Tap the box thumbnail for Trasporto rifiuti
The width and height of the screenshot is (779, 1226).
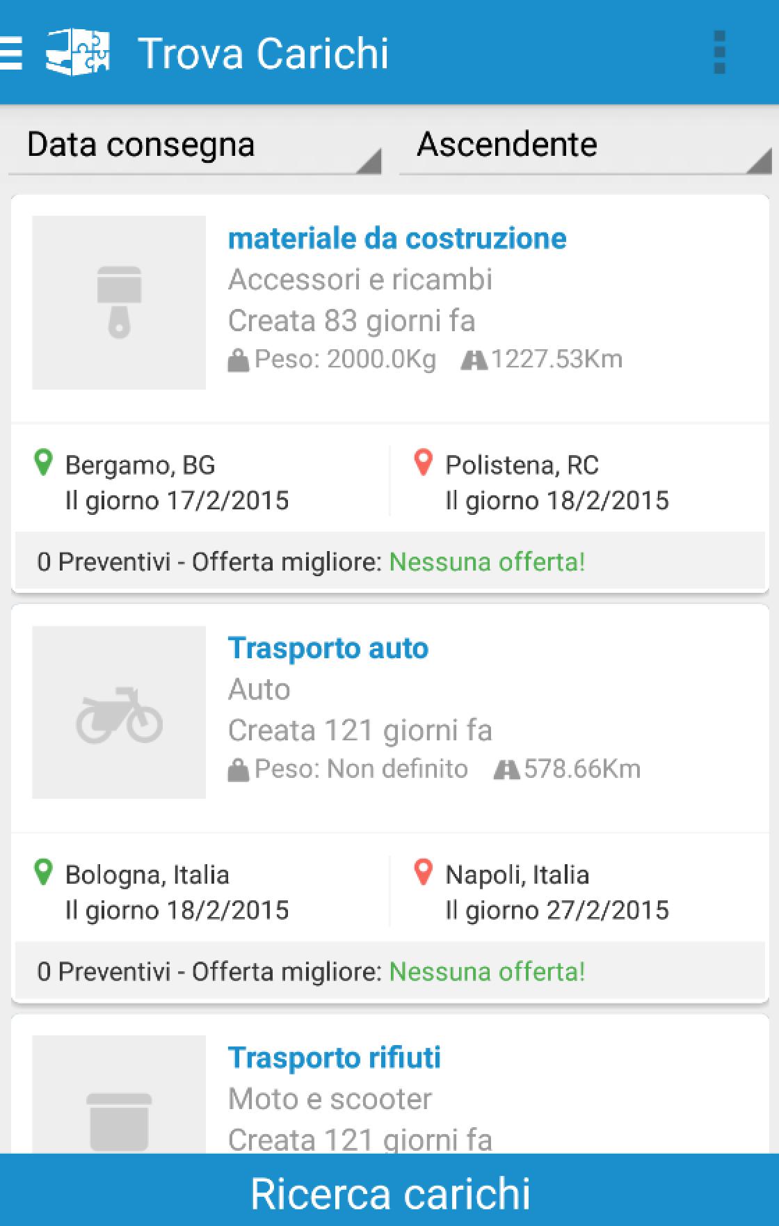pyautogui.click(x=119, y=1099)
